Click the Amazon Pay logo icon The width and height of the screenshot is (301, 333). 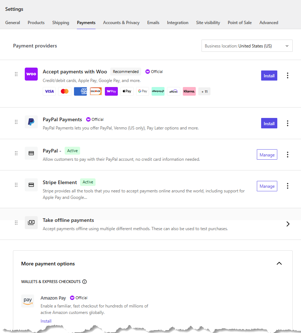click(28, 301)
